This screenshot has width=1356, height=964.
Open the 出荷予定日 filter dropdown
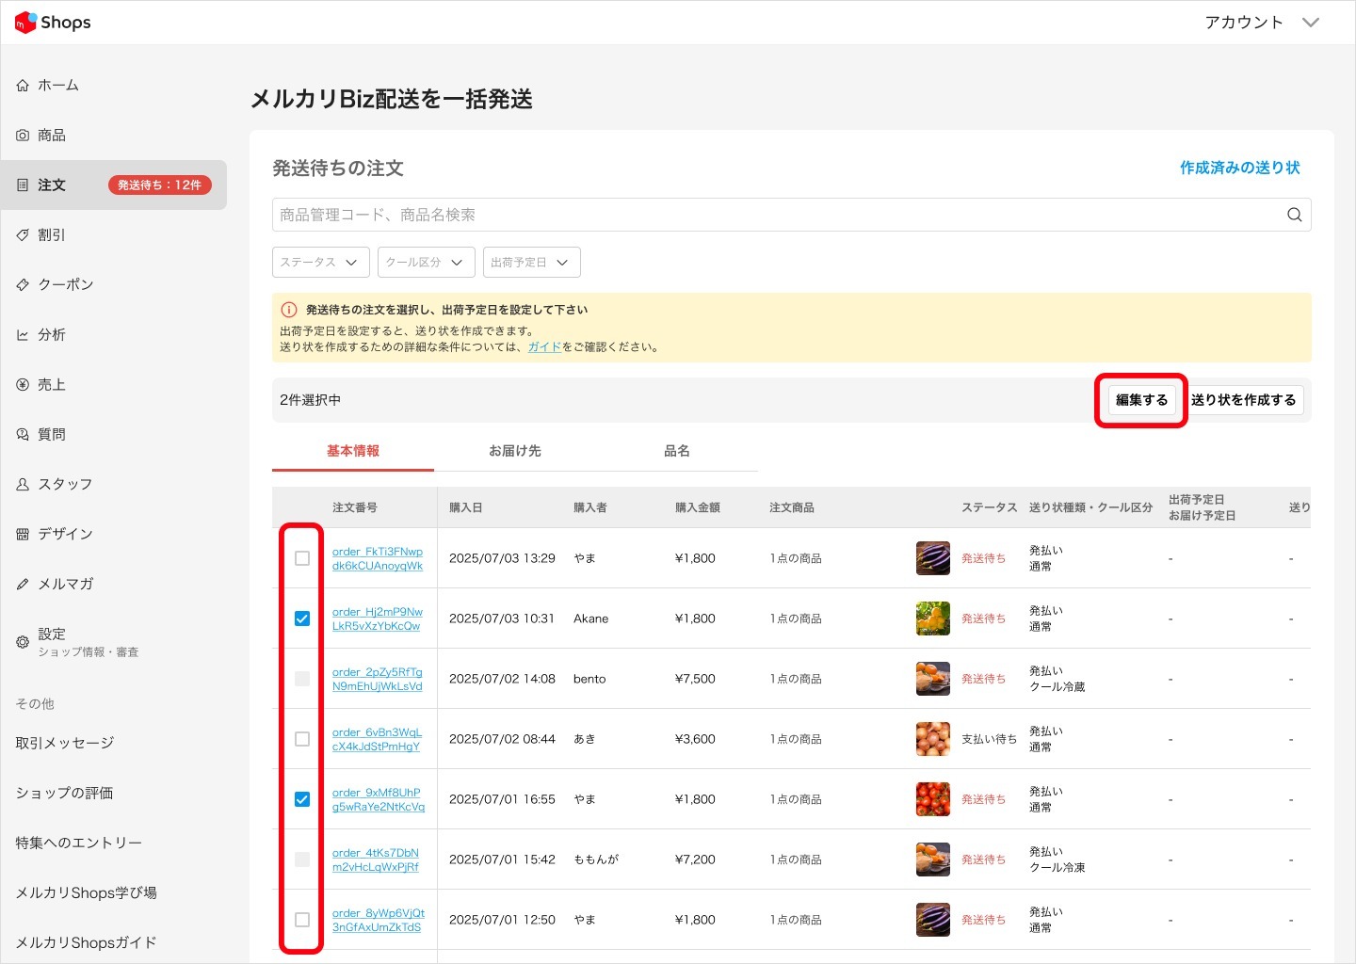point(532,263)
